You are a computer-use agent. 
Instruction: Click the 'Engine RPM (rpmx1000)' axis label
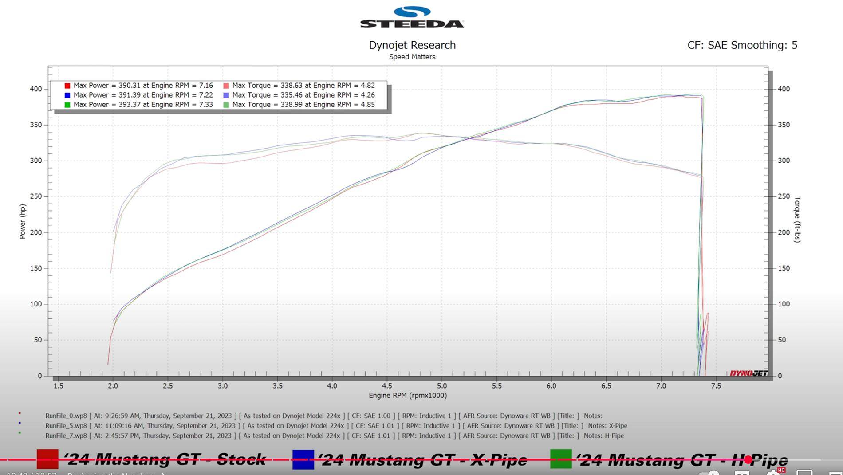click(408, 396)
